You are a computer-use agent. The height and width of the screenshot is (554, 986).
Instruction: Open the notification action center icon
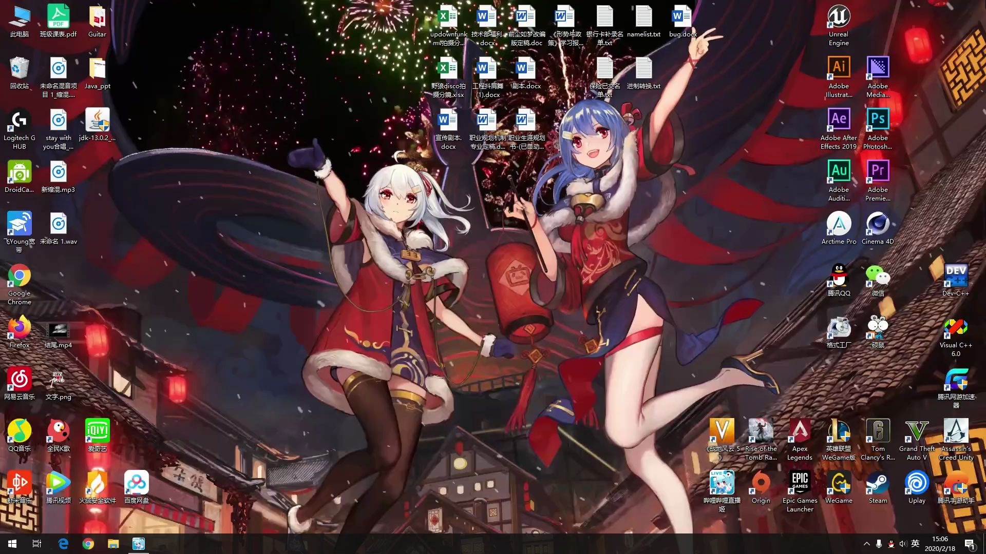970,544
